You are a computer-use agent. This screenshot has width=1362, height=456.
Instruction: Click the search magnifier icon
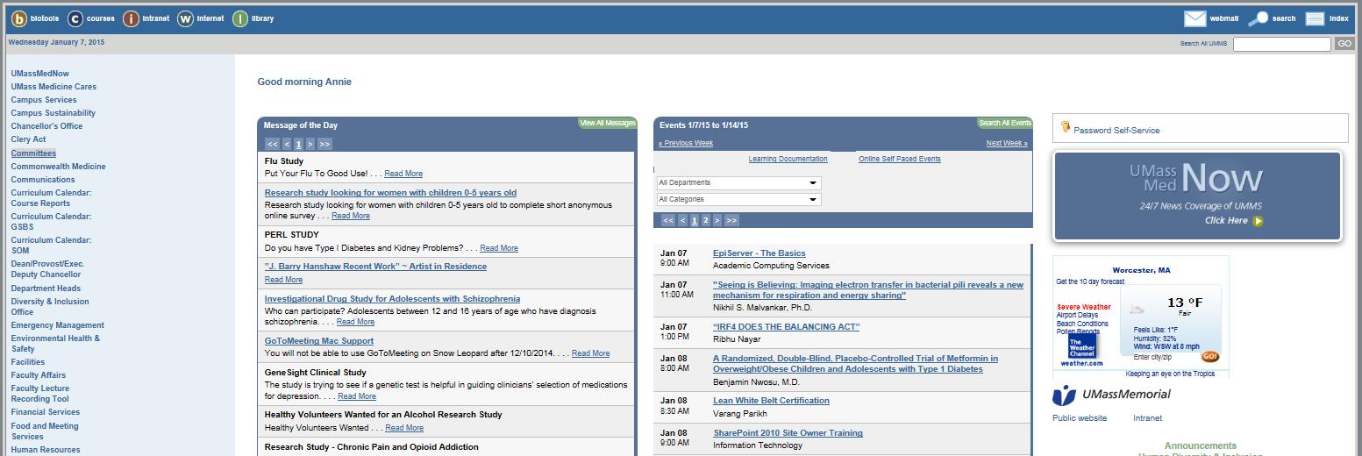1259,18
